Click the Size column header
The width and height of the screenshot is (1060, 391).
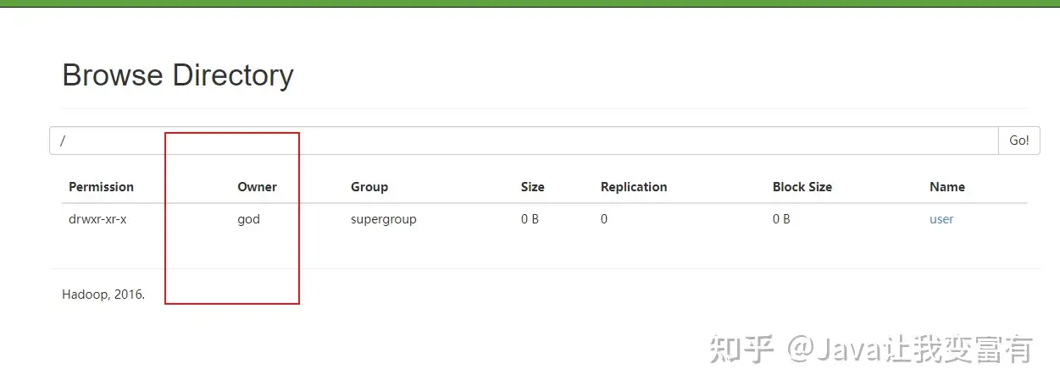(x=532, y=187)
